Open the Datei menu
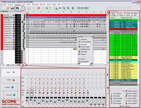The height and width of the screenshot is (108, 141). 5,5
